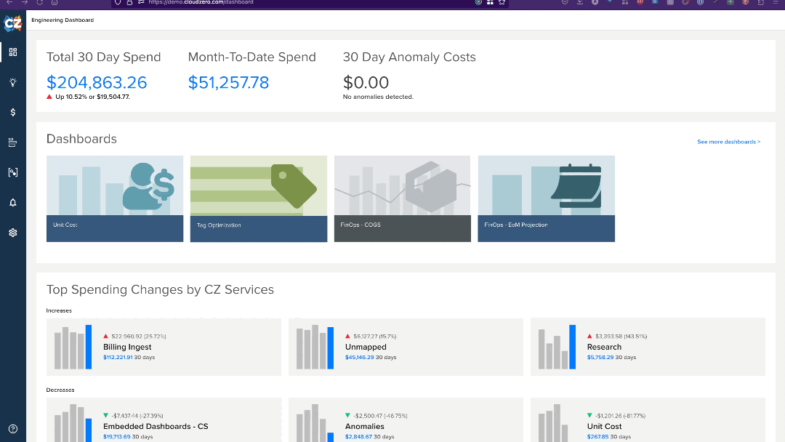Open the Embedded Dashboards - CS service name
The width and height of the screenshot is (785, 442).
coord(156,427)
